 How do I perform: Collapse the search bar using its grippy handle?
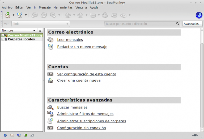pos(2,24)
